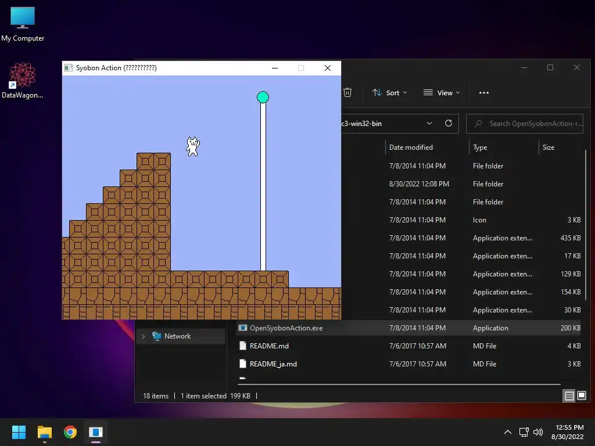
Task: Click the Syobon Action window title icon
Action: (69, 68)
